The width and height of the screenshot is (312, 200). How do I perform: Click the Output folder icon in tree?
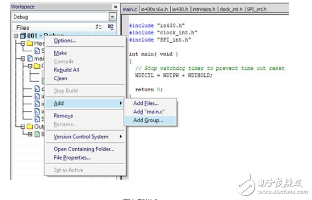point(30,127)
